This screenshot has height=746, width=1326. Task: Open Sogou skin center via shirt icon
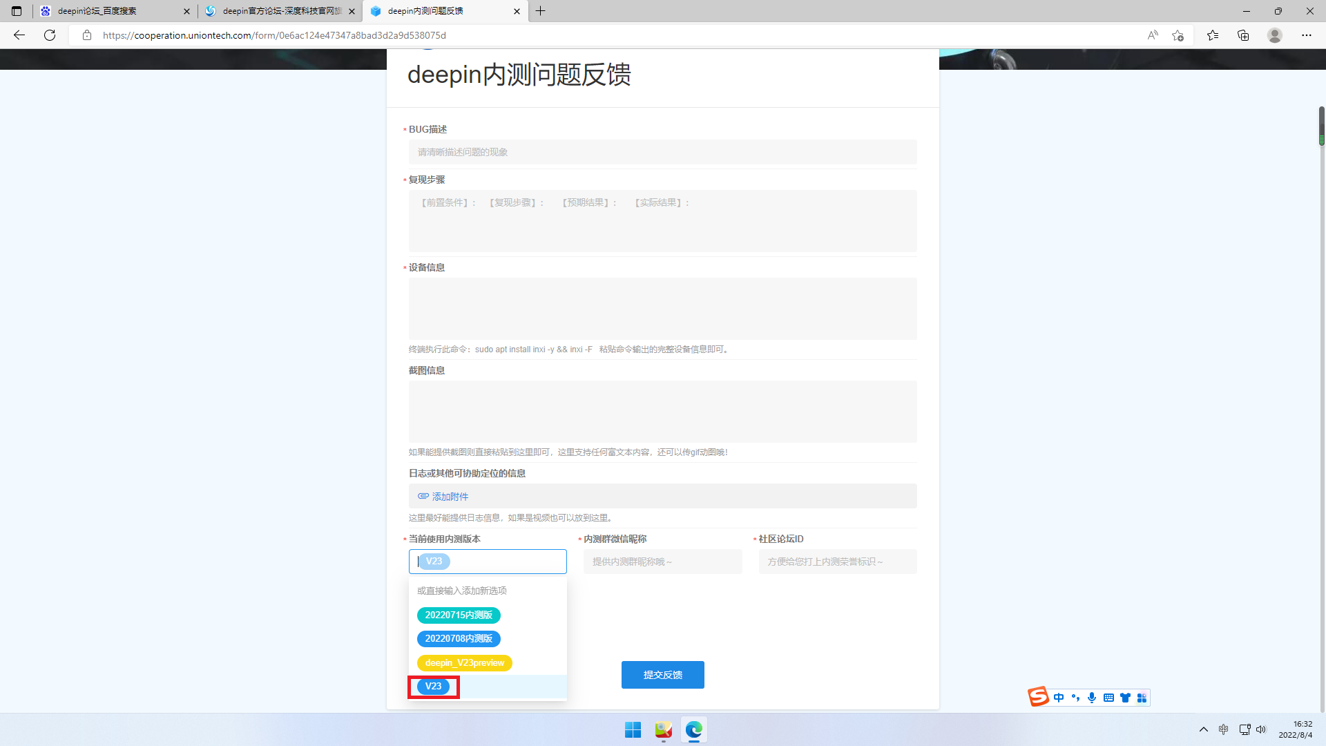point(1125,697)
